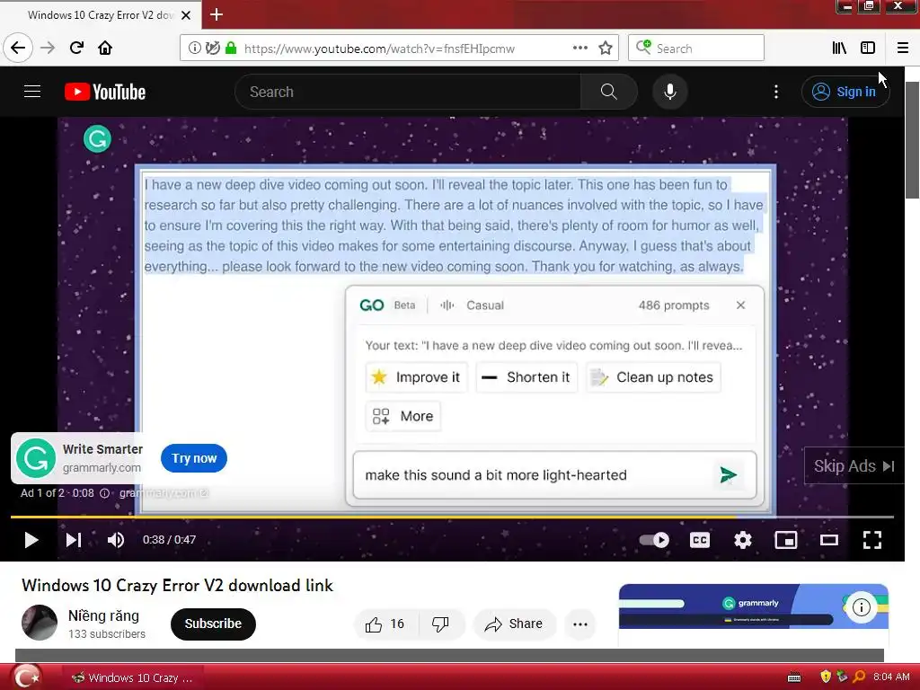
Task: Close the Windows 10 Crazy Error V2 tab
Action: [x=186, y=15]
